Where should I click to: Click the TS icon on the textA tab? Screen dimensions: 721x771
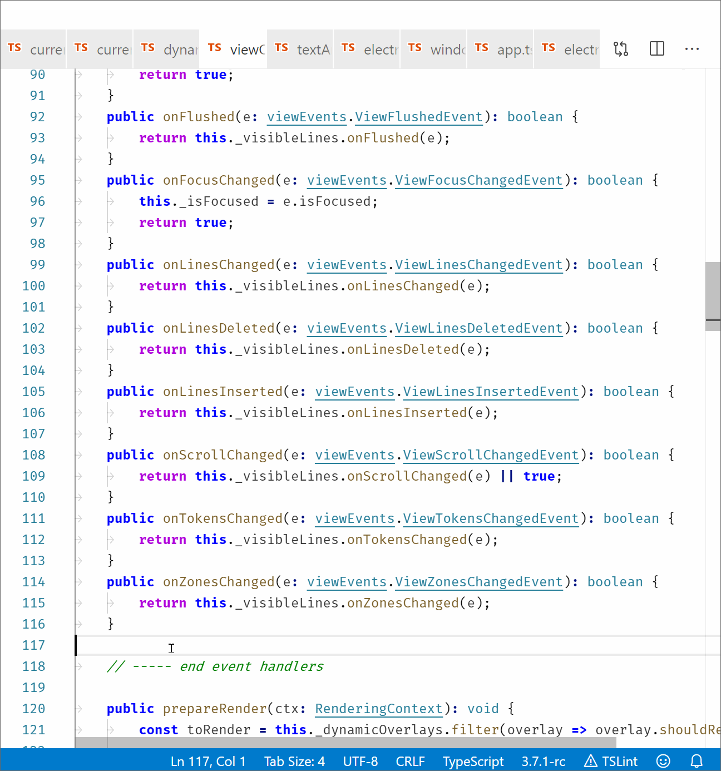pos(282,48)
